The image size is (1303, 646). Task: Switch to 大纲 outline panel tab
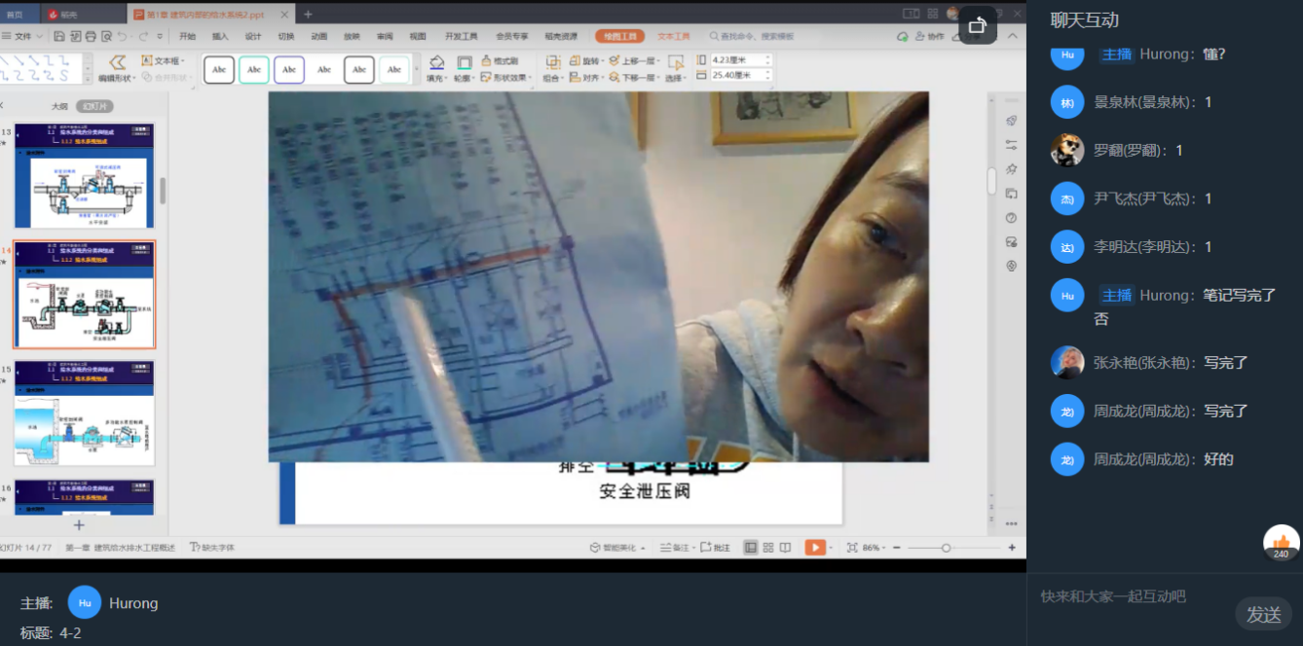(59, 106)
